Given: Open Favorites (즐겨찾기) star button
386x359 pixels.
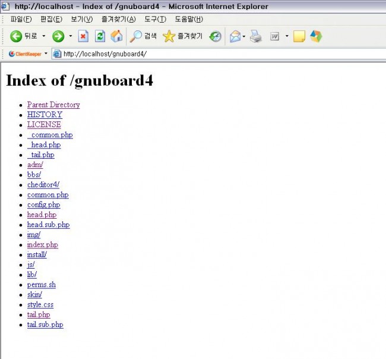Looking at the screenshot, I should pos(182,36).
